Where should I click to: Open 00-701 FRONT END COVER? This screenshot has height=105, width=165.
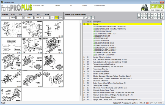[x=104, y=55]
